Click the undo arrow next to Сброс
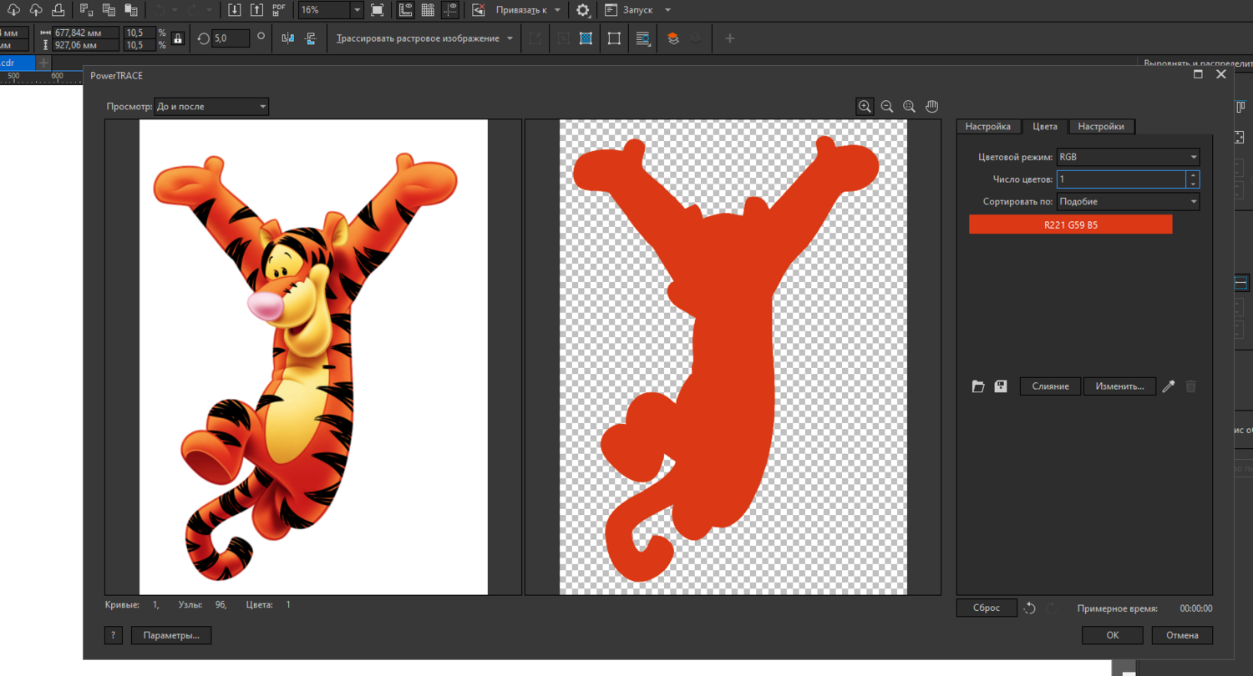The height and width of the screenshot is (676, 1253). point(1030,608)
